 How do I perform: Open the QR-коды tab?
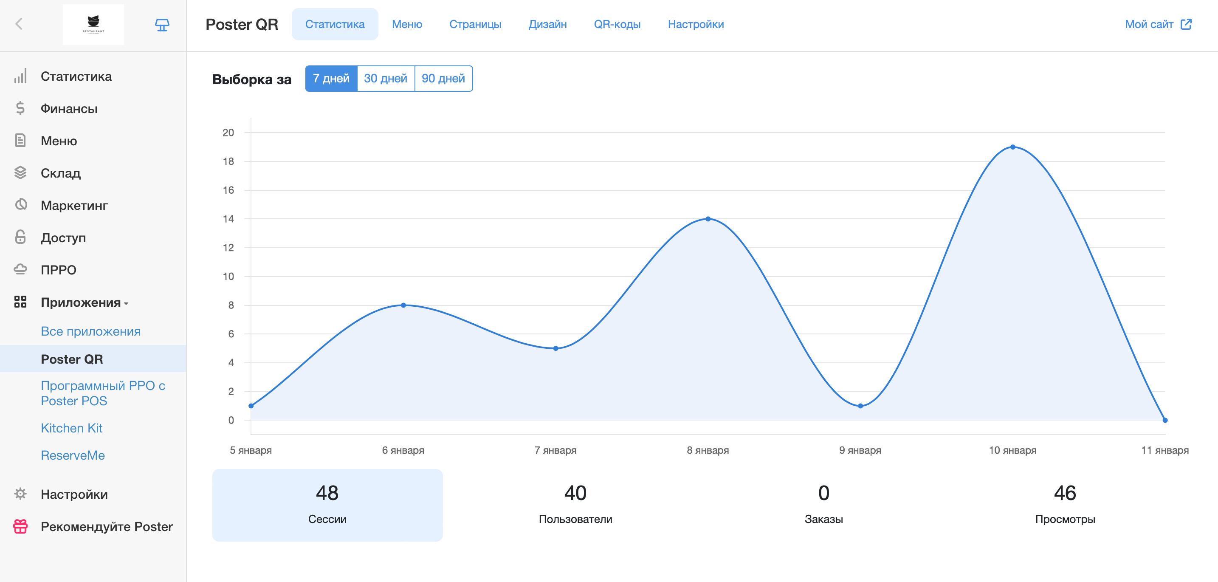[x=617, y=24]
